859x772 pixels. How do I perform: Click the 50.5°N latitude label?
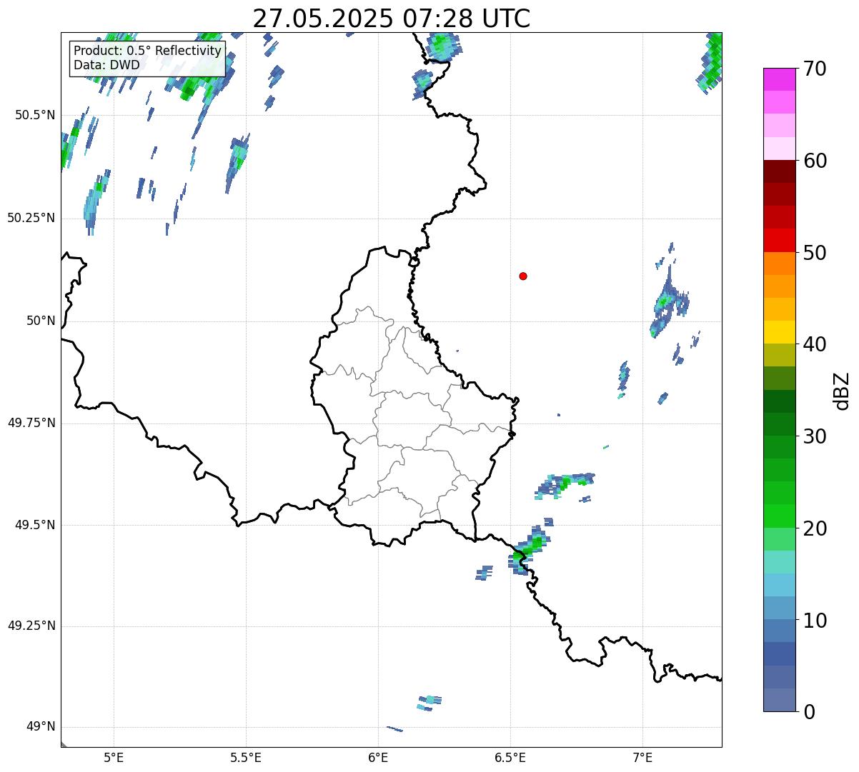tap(35, 115)
